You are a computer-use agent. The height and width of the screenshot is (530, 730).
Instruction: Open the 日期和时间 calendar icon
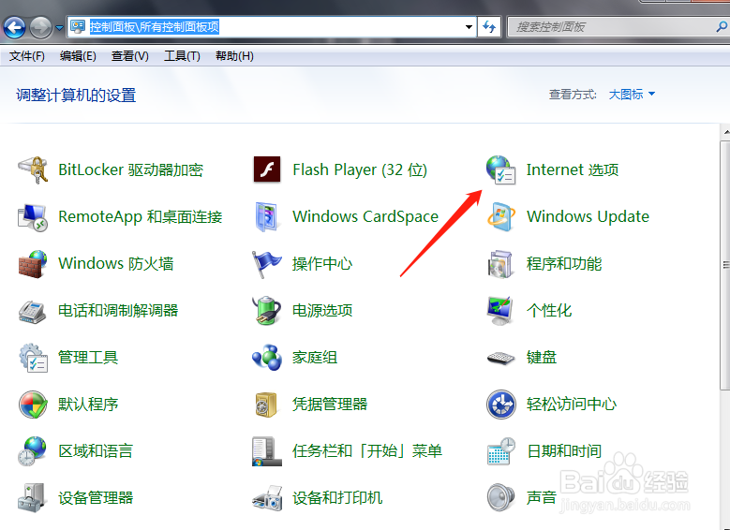[501, 451]
